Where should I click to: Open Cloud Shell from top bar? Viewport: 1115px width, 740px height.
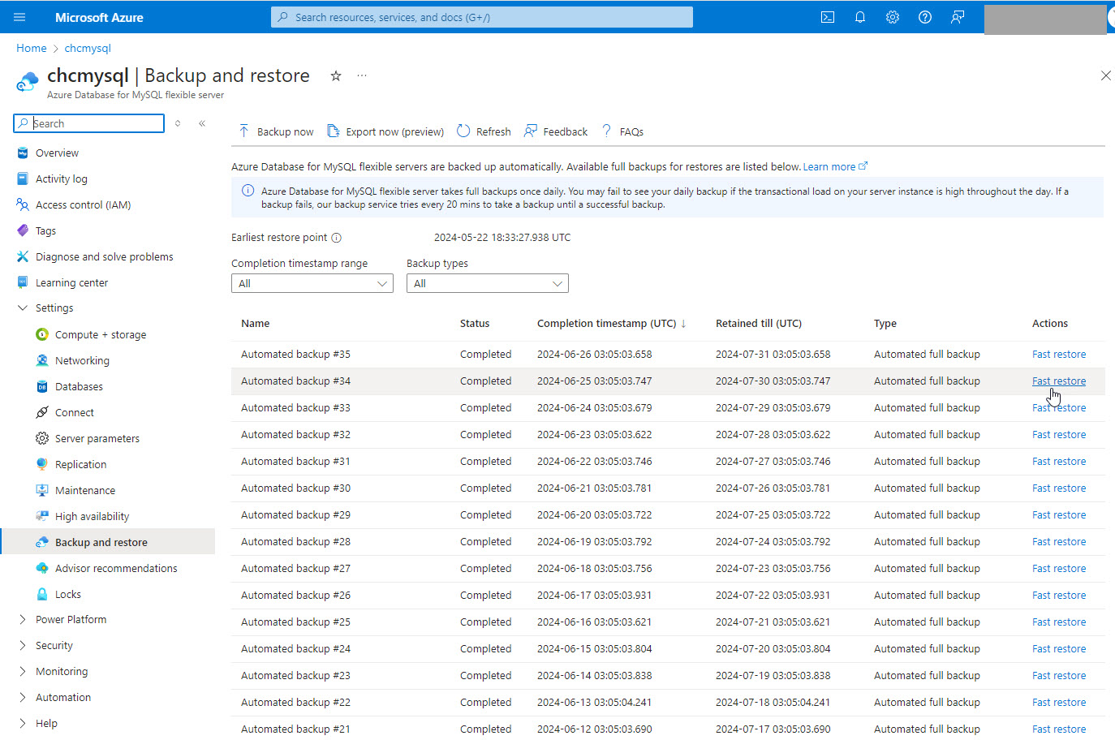point(828,17)
